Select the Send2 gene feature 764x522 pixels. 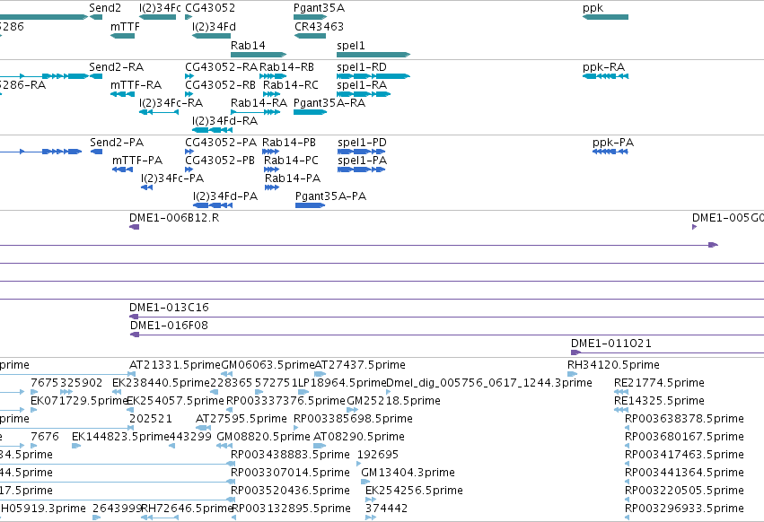click(96, 17)
